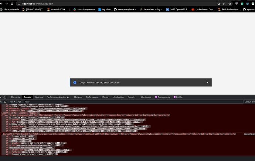
Task: Switch to the Network tab
Action: click(78, 97)
